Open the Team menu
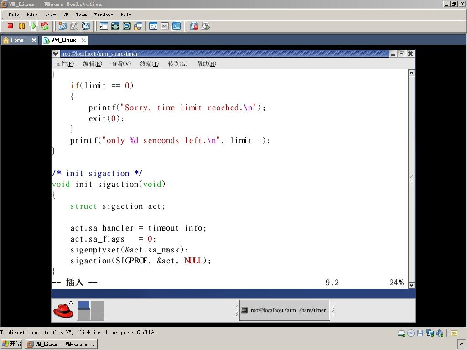The image size is (467, 350). [x=81, y=15]
